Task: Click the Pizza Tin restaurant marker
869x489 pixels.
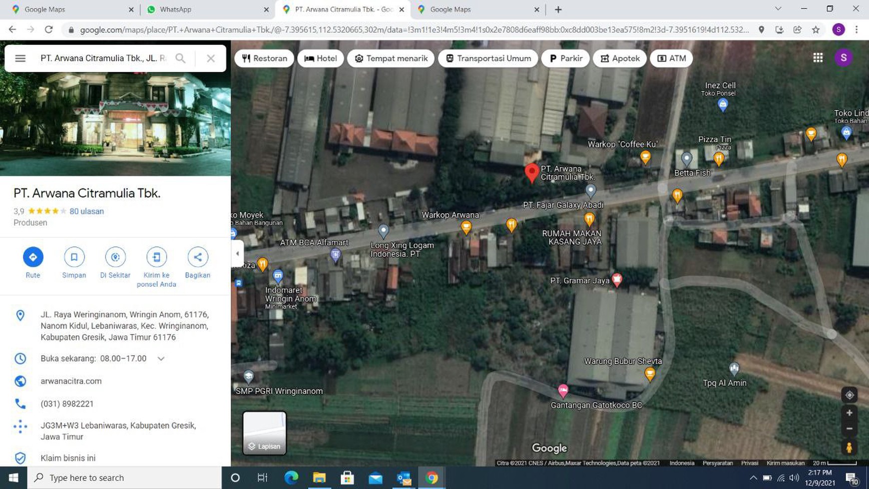Action: (719, 159)
